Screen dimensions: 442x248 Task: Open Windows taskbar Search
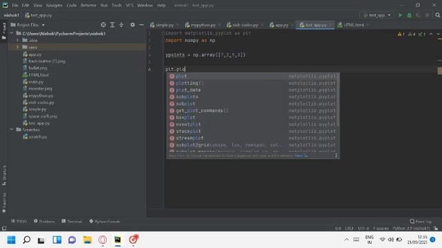tap(26, 240)
